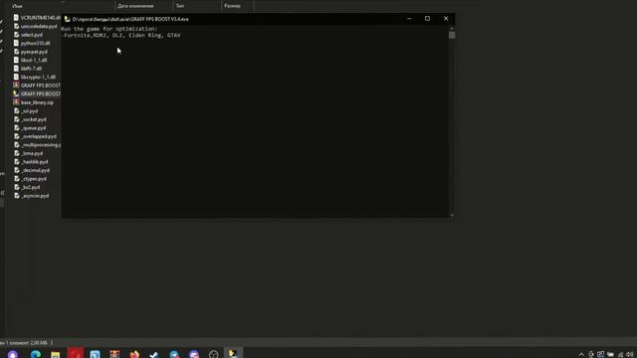Open the red app on the taskbar
The width and height of the screenshot is (637, 358).
(x=76, y=354)
